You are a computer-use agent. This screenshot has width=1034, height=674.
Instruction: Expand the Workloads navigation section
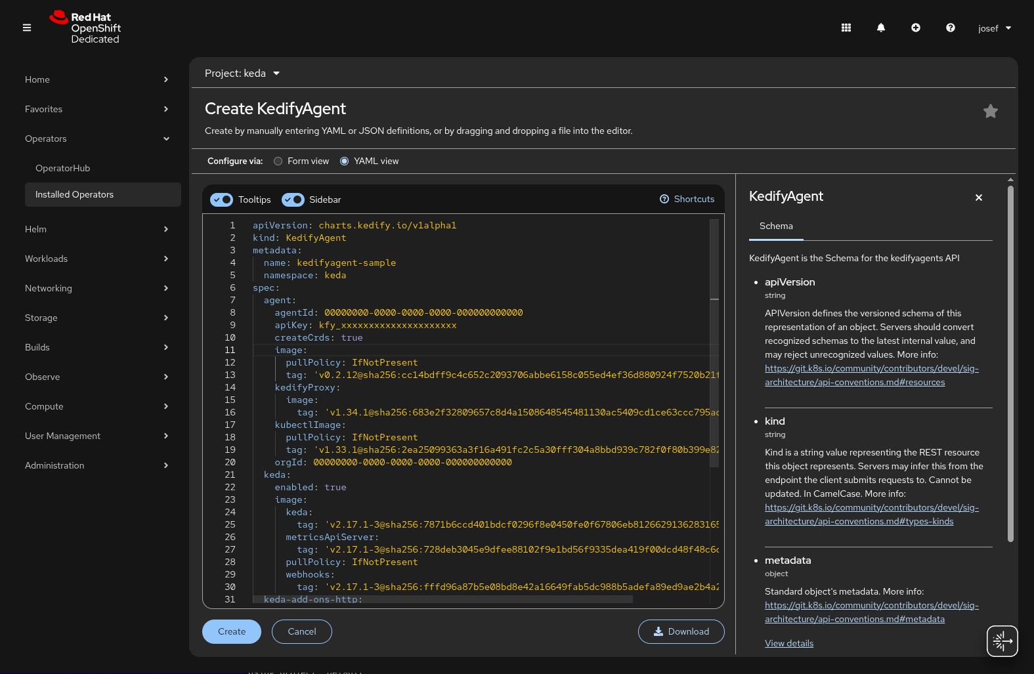pos(97,259)
